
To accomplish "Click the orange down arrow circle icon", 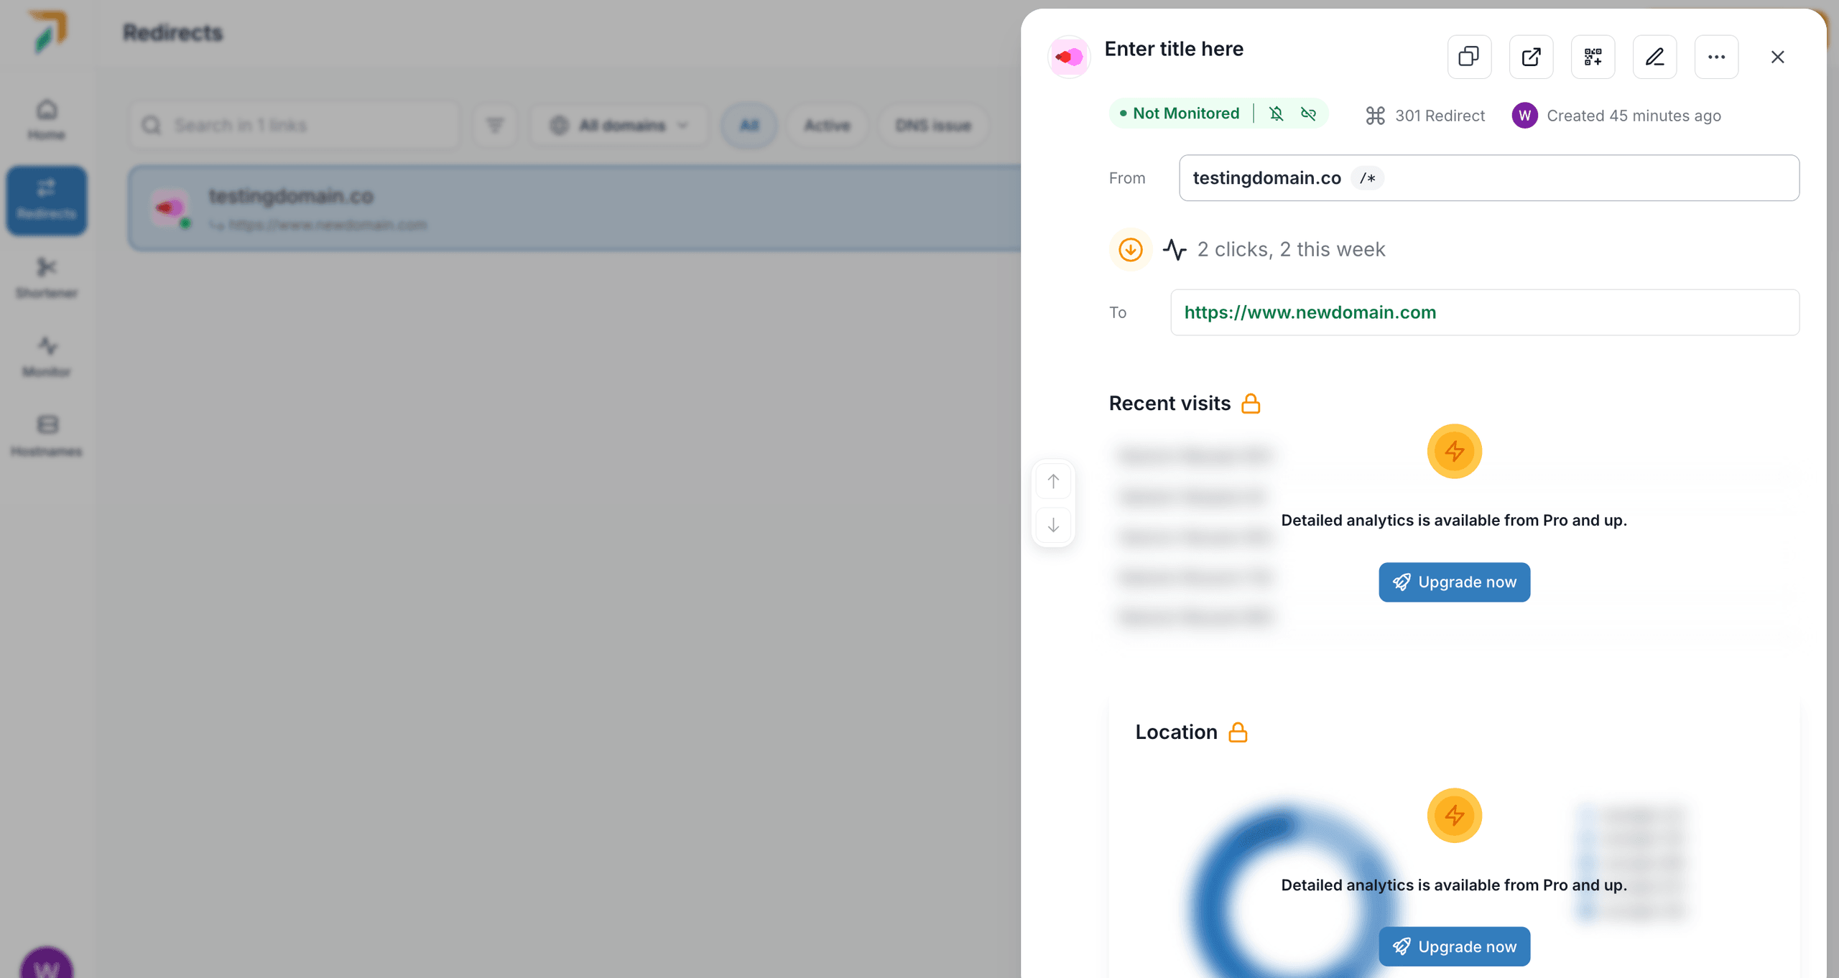I will (x=1131, y=249).
